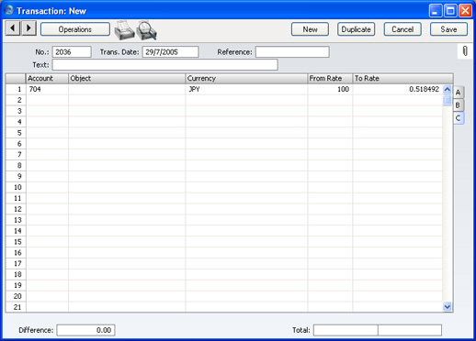This screenshot has width=476, height=341.
Task: Open print preview magnifier icon
Action: (147, 30)
